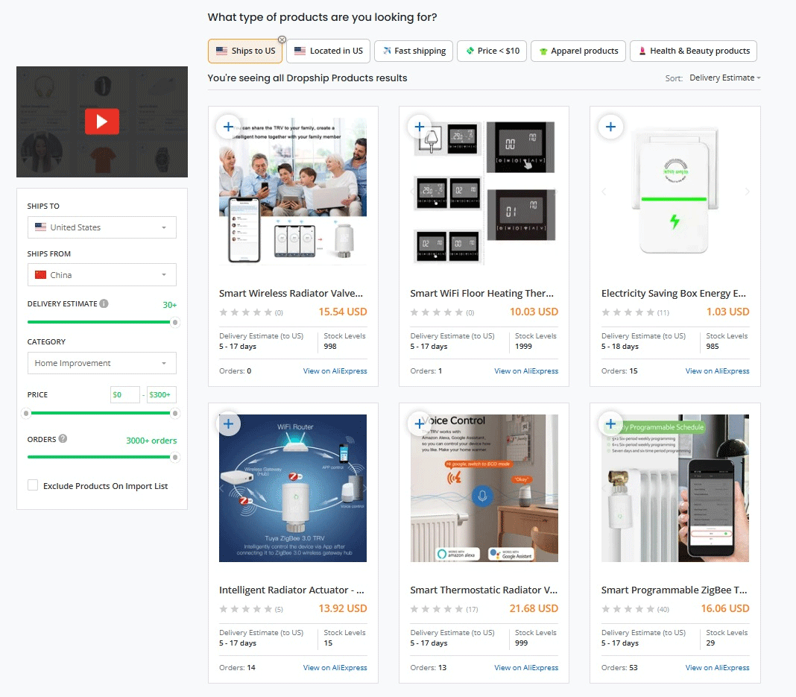Add Electricity Saving Box with plus icon
Screen dimensions: 796x697
coord(610,127)
